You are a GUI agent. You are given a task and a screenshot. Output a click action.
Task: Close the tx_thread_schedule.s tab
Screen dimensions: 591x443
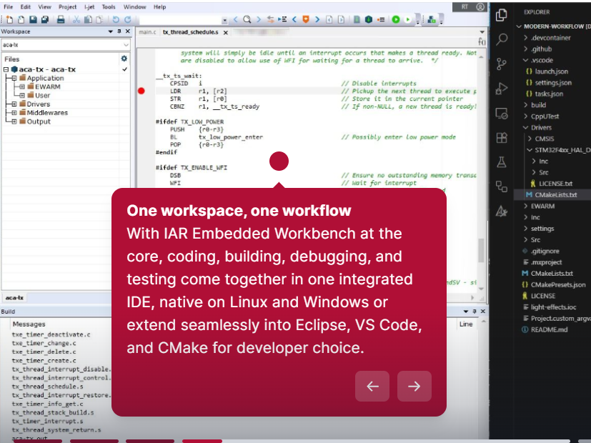[x=225, y=33]
